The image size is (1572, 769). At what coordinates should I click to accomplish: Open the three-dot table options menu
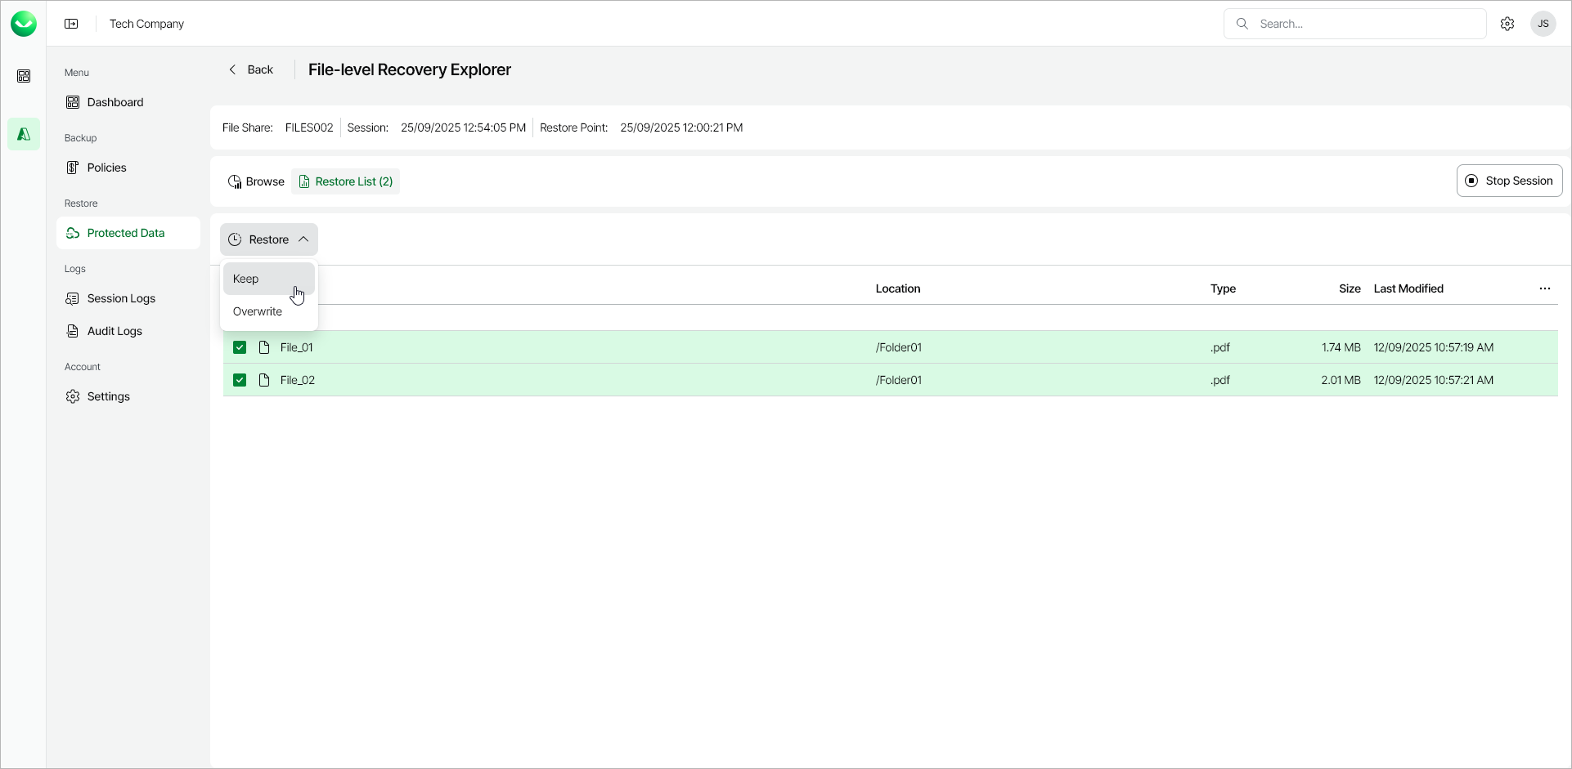click(x=1544, y=288)
